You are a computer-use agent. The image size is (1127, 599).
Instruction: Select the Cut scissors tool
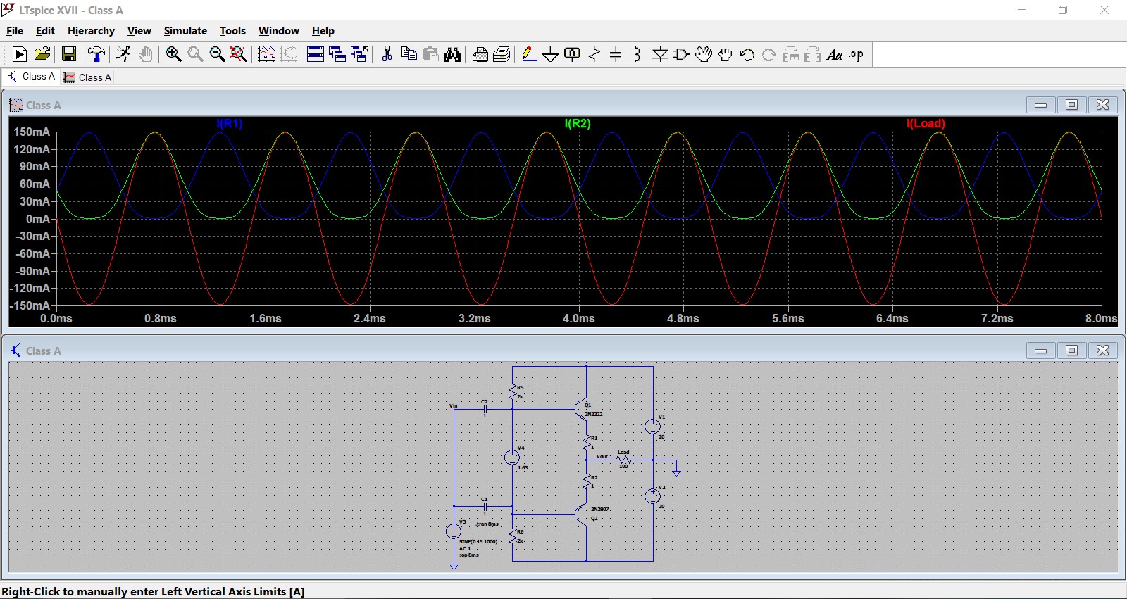click(387, 54)
